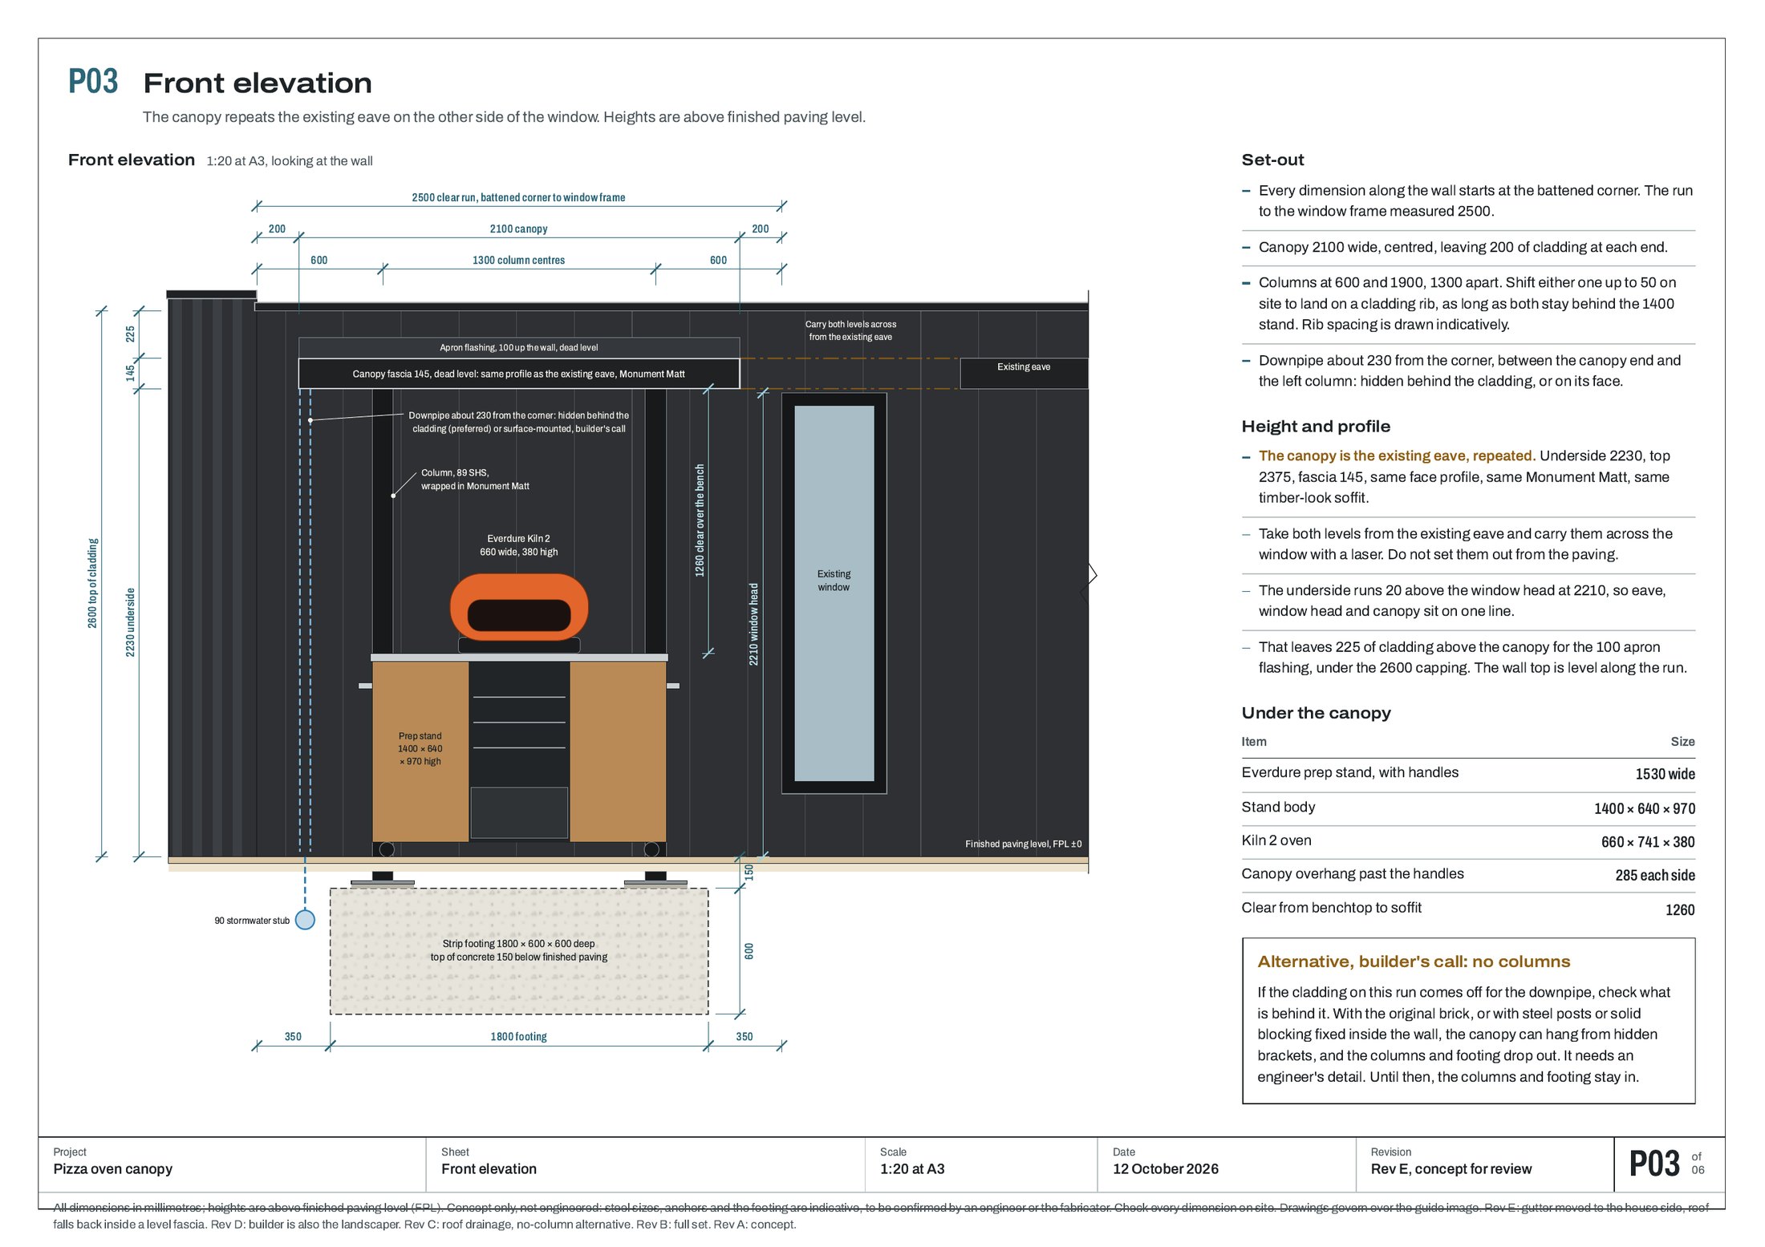
Task: Click the '1530 wide' table value
Action: click(1665, 774)
